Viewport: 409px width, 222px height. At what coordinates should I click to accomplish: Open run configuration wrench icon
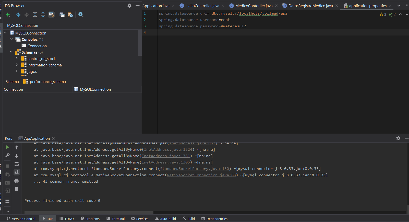(7, 155)
